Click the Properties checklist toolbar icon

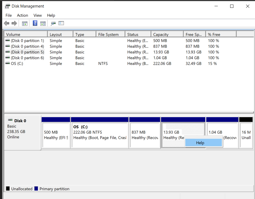click(x=61, y=23)
